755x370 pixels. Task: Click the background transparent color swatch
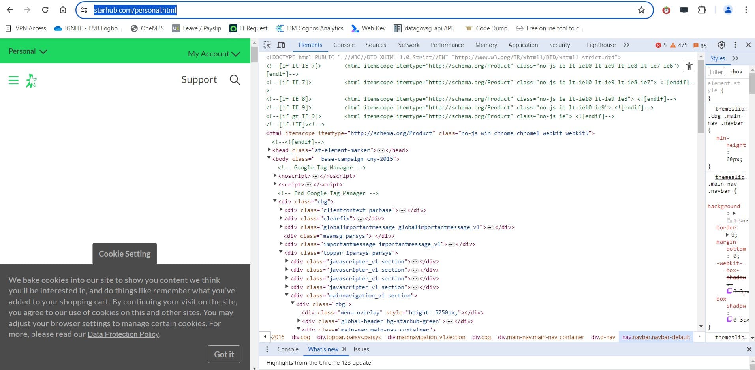(730, 220)
